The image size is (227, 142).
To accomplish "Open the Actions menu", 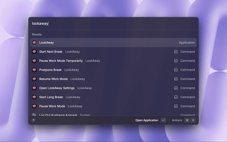I will click(x=177, y=120).
